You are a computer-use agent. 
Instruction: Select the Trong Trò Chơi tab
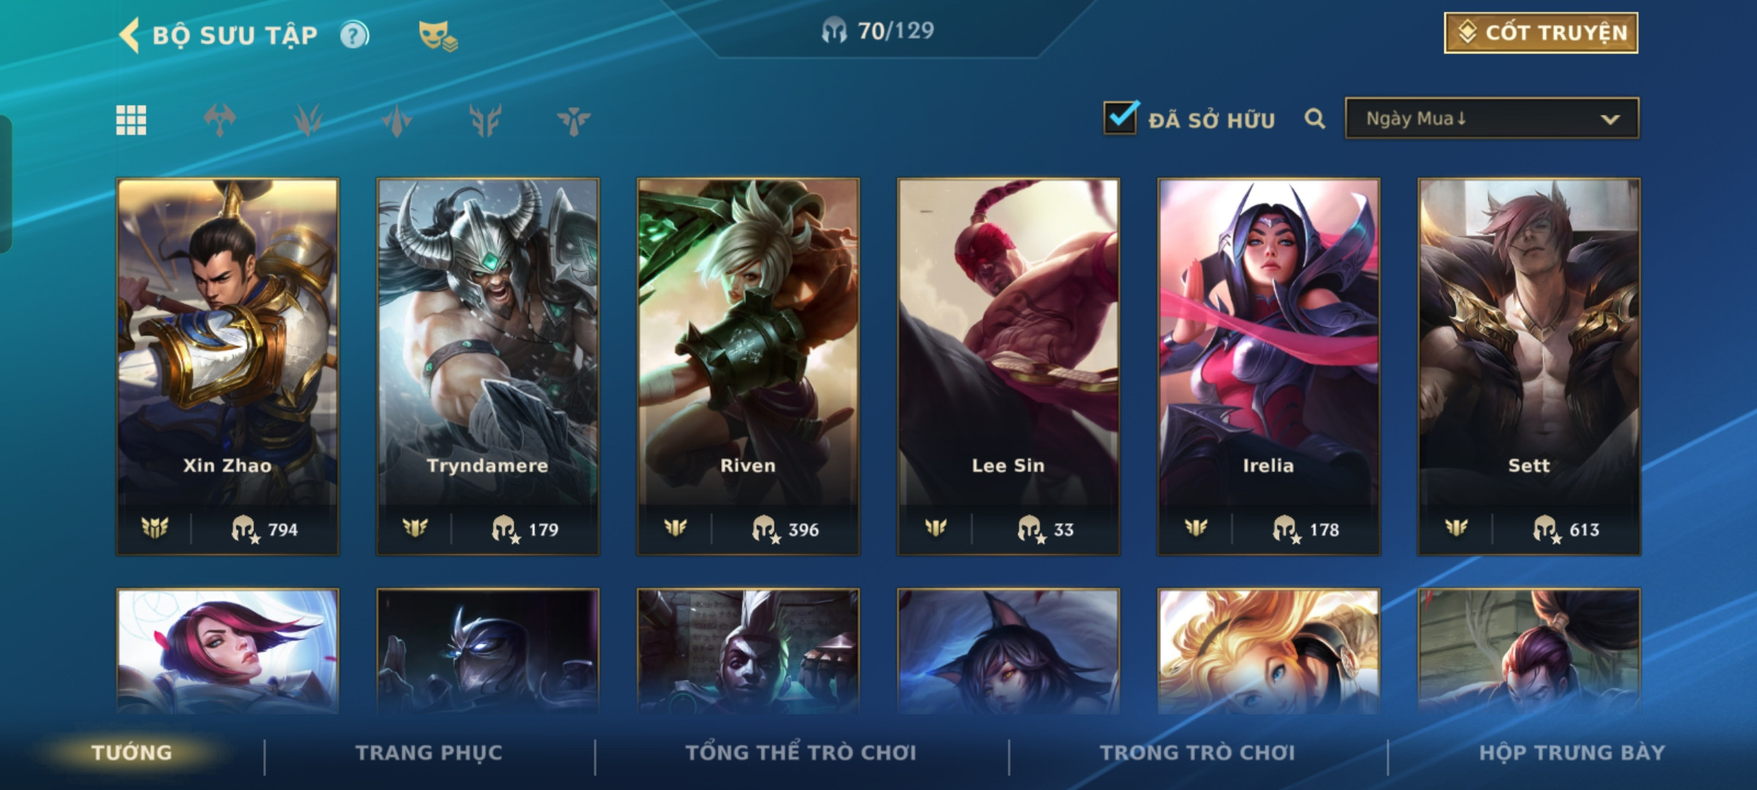[x=1198, y=753]
